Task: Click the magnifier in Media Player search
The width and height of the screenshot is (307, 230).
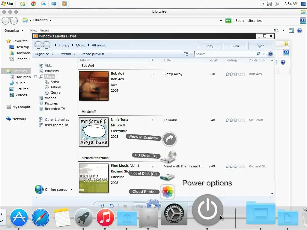Action: [x=258, y=54]
